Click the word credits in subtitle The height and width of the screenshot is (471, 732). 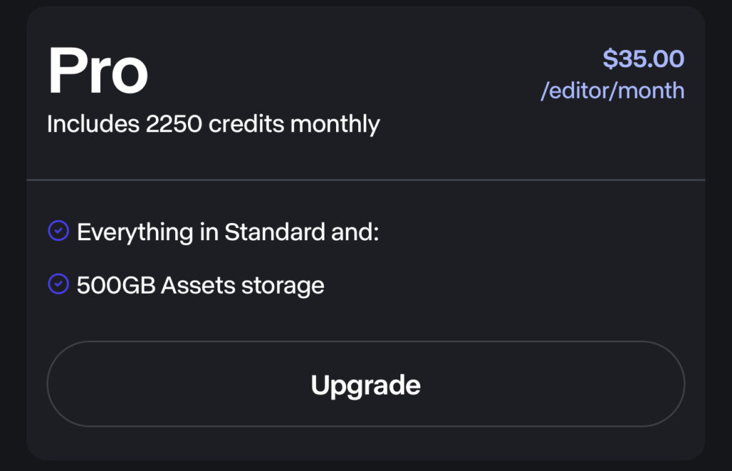click(x=247, y=124)
